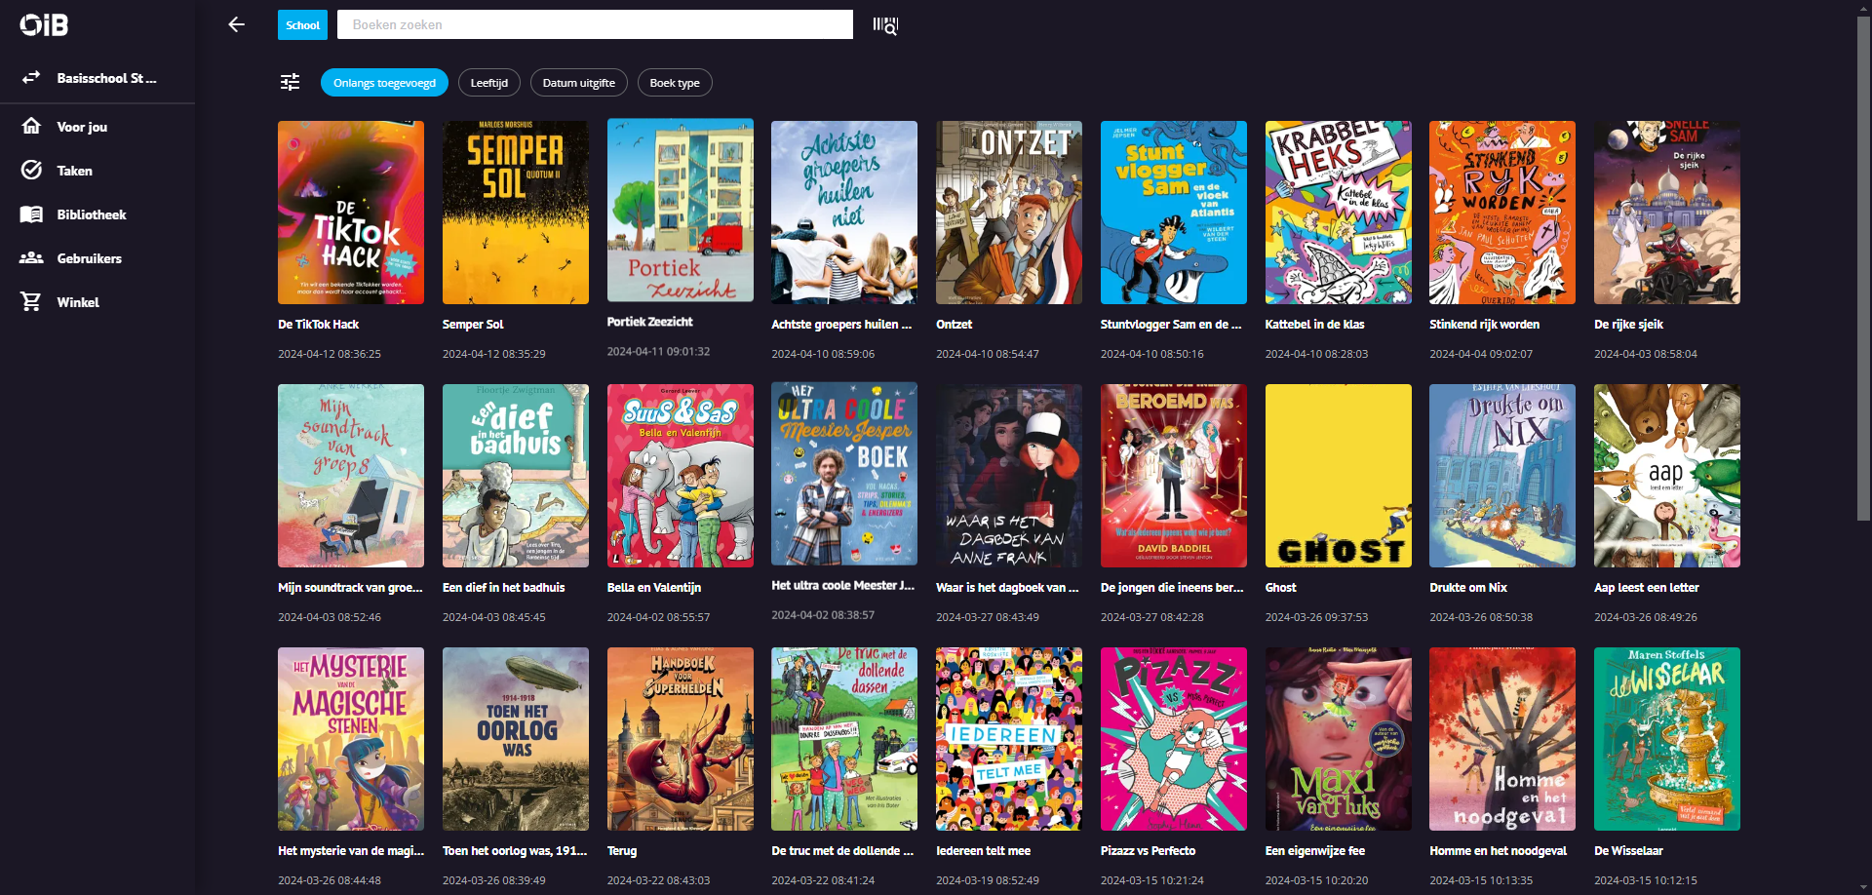Viewport: 1872px width, 895px height.
Task: Click the 'Een eigenwijze fee' title
Action: 1315,851
